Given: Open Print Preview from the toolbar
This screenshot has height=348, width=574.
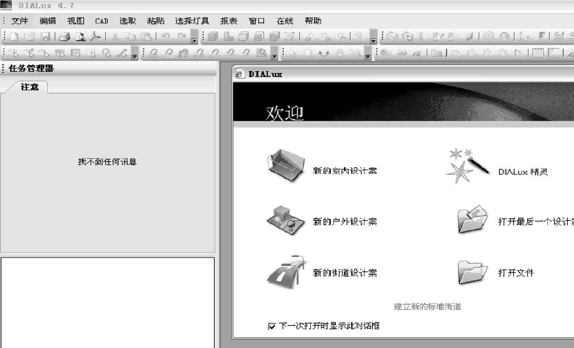Looking at the screenshot, I should click(x=80, y=37).
